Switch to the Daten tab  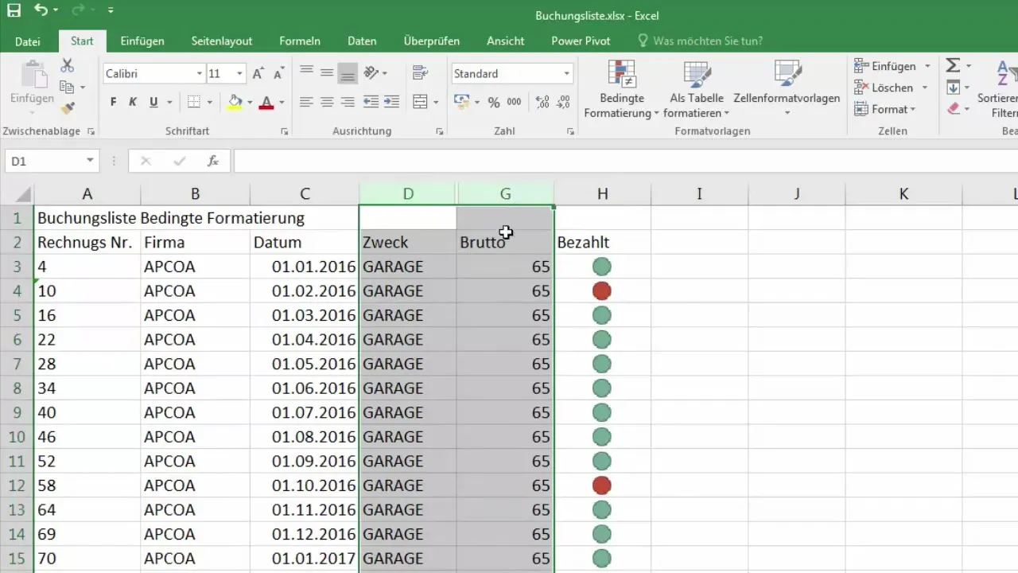[x=362, y=41]
